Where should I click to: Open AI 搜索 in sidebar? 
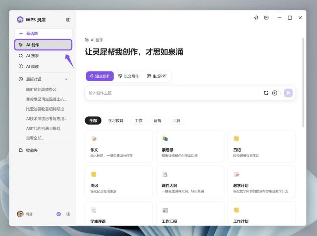tap(43, 56)
